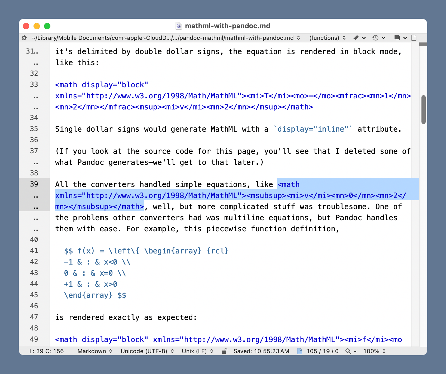Image resolution: width=446 pixels, height=374 pixels.
Task: Toggle the file lock icon in status bar
Action: pos(224,351)
